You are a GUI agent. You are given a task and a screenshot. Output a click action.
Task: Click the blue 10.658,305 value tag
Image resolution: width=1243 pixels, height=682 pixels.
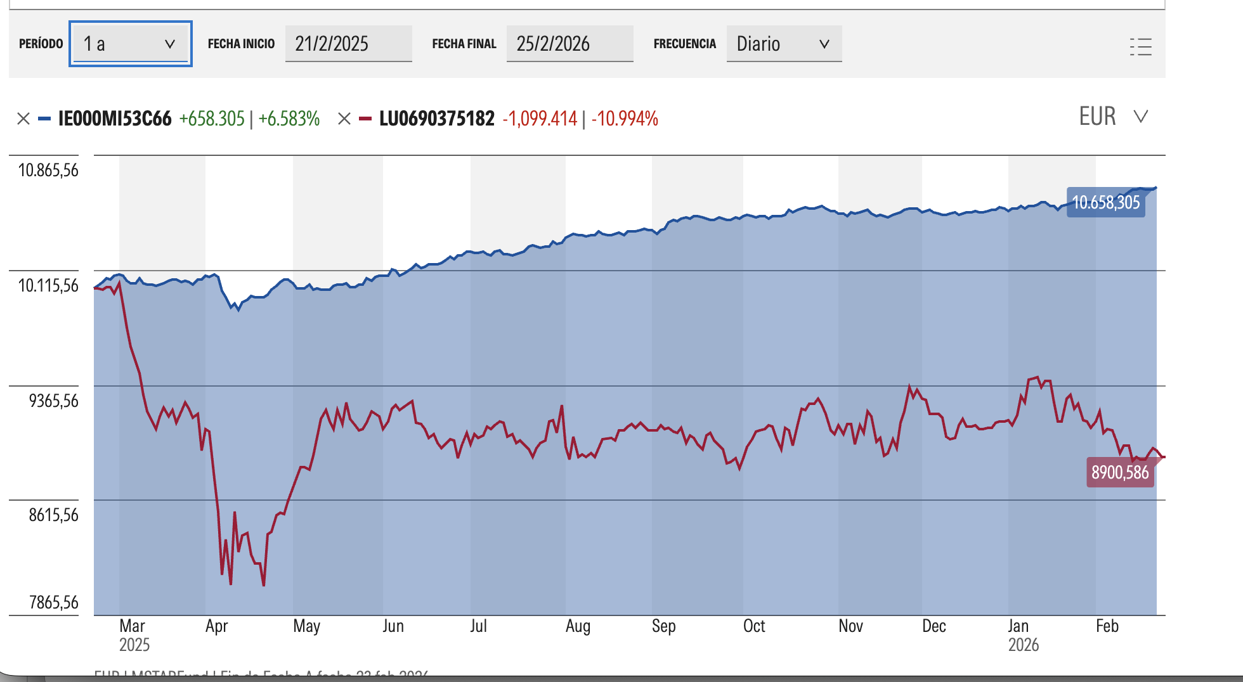tap(1105, 203)
